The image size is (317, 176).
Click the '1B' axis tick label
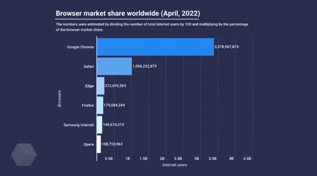[x=128, y=159]
